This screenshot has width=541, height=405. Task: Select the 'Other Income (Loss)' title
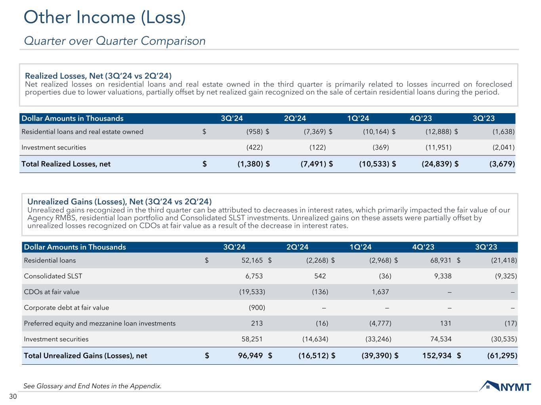105,18
